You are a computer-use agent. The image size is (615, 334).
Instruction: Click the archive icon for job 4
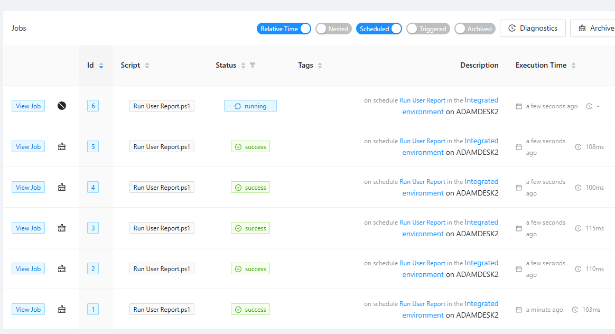(62, 187)
